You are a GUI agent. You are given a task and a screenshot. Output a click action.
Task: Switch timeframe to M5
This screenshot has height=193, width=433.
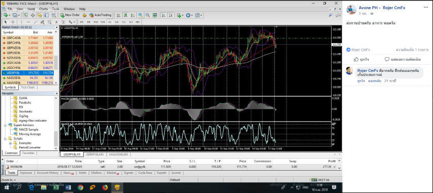pyautogui.click(x=89, y=22)
